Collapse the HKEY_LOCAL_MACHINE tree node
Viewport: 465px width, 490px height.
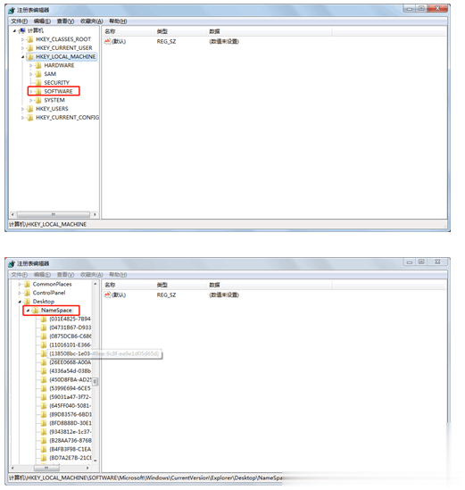[x=22, y=57]
